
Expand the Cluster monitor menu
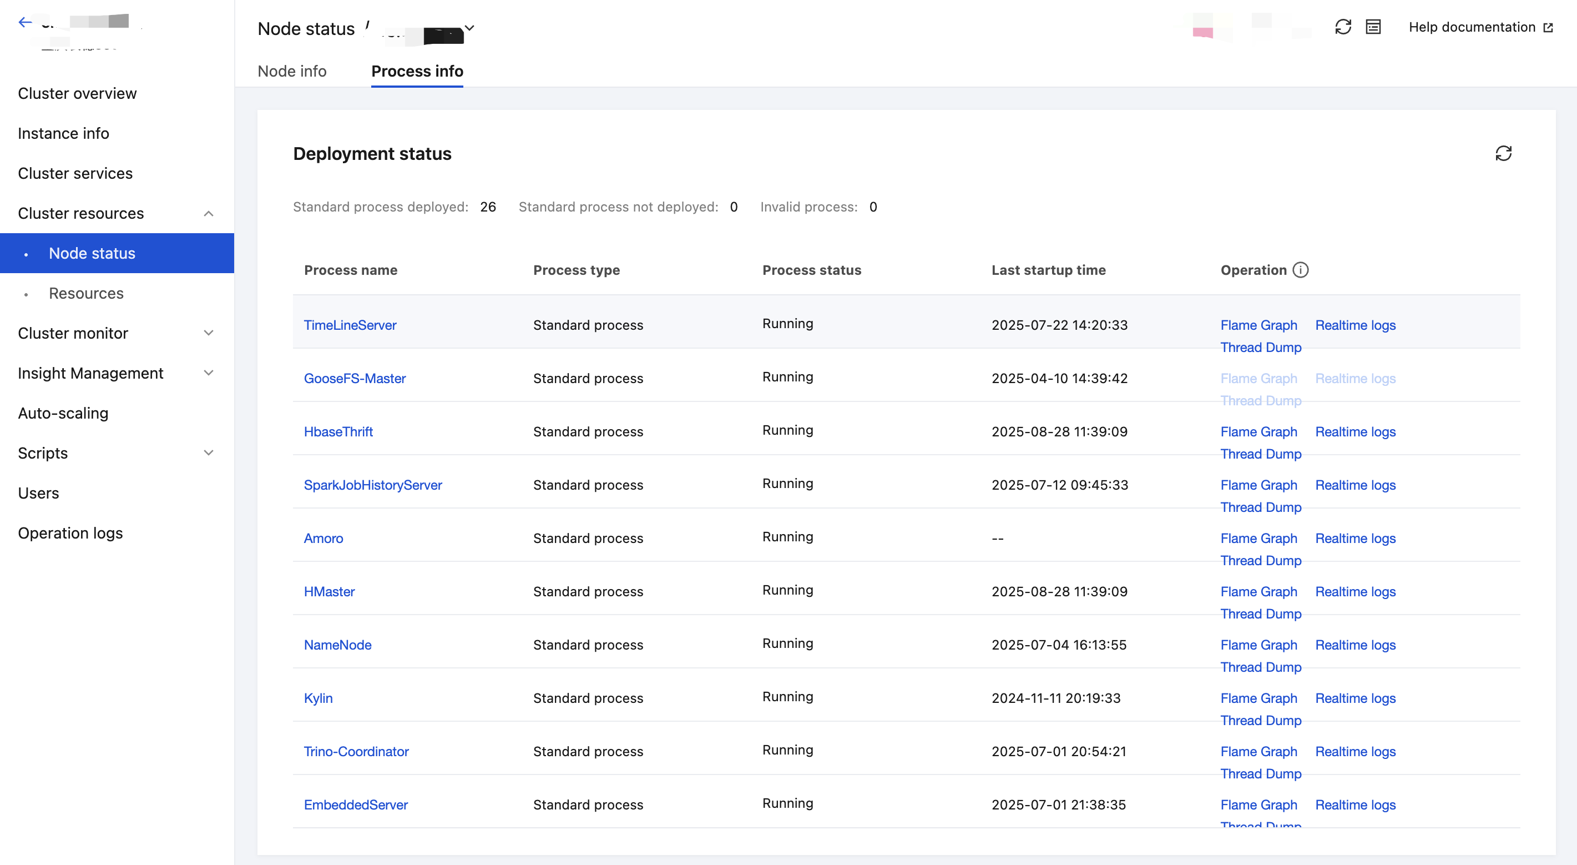[x=208, y=333]
